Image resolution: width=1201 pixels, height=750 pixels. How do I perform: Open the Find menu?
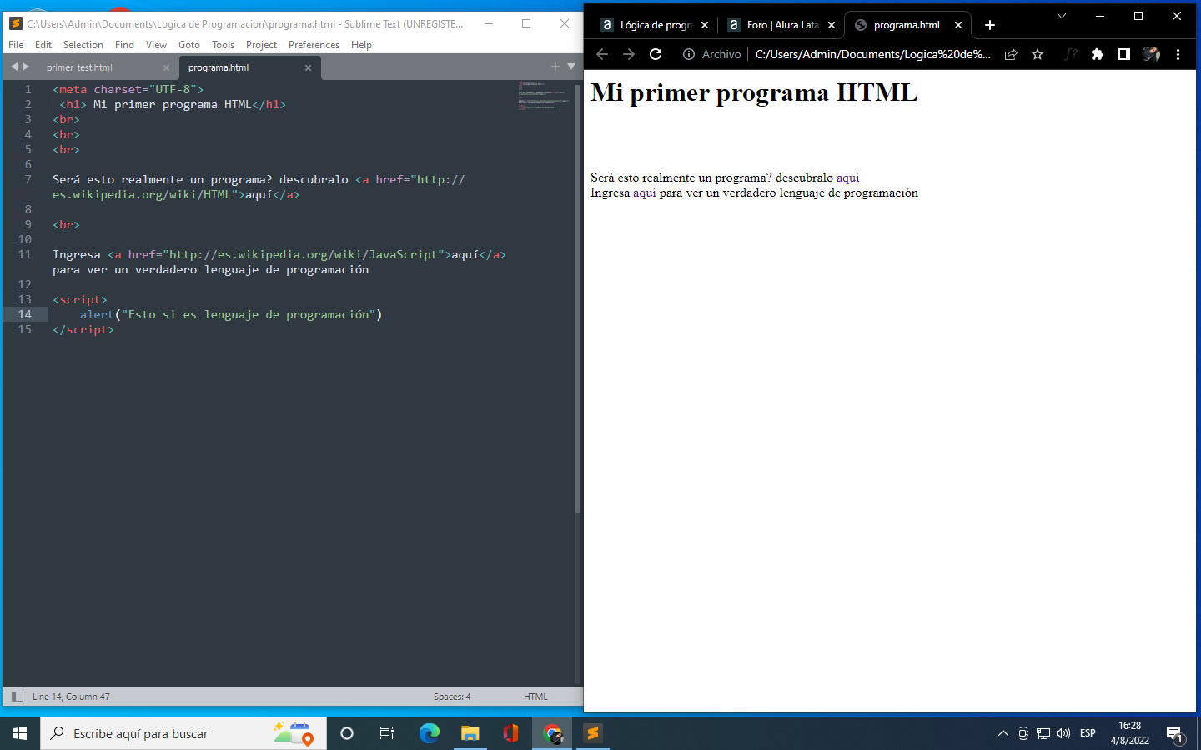[x=124, y=45]
